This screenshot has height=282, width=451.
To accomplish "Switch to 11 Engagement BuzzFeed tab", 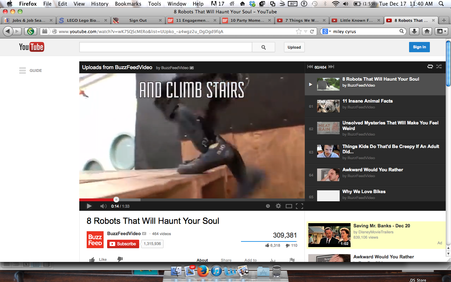I will (x=192, y=20).
